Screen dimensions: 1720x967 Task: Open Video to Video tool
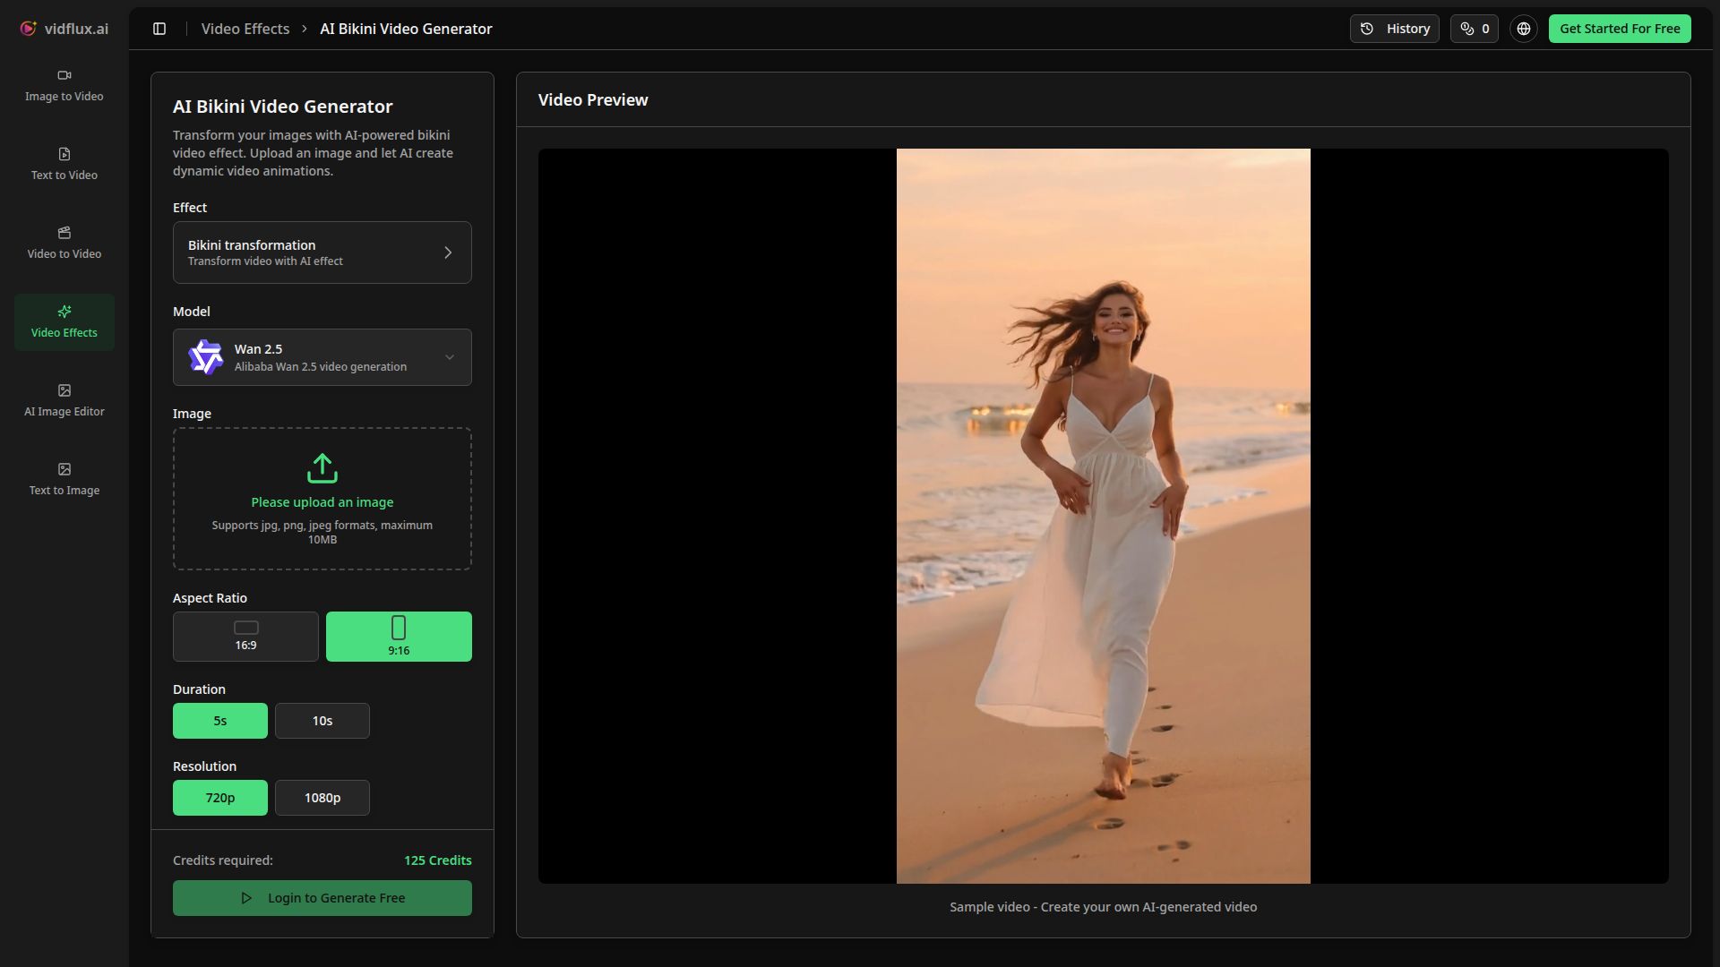tap(64, 244)
